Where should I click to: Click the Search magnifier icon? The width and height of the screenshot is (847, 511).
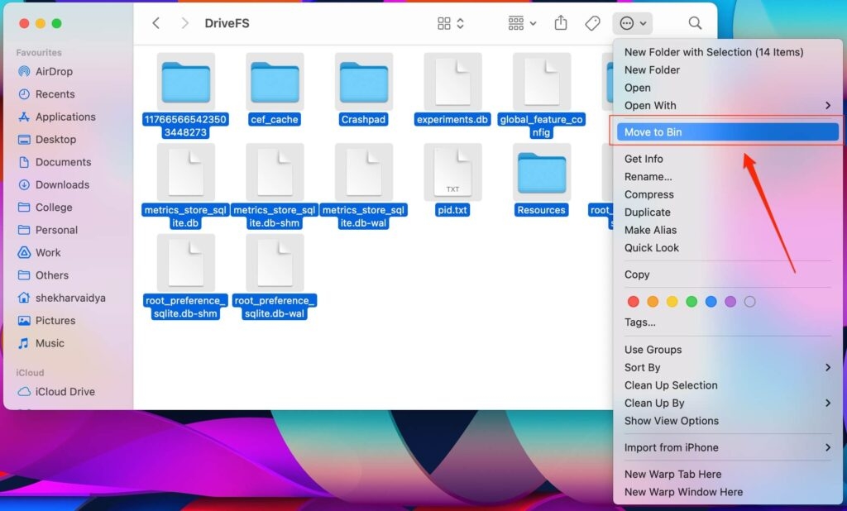tap(695, 23)
